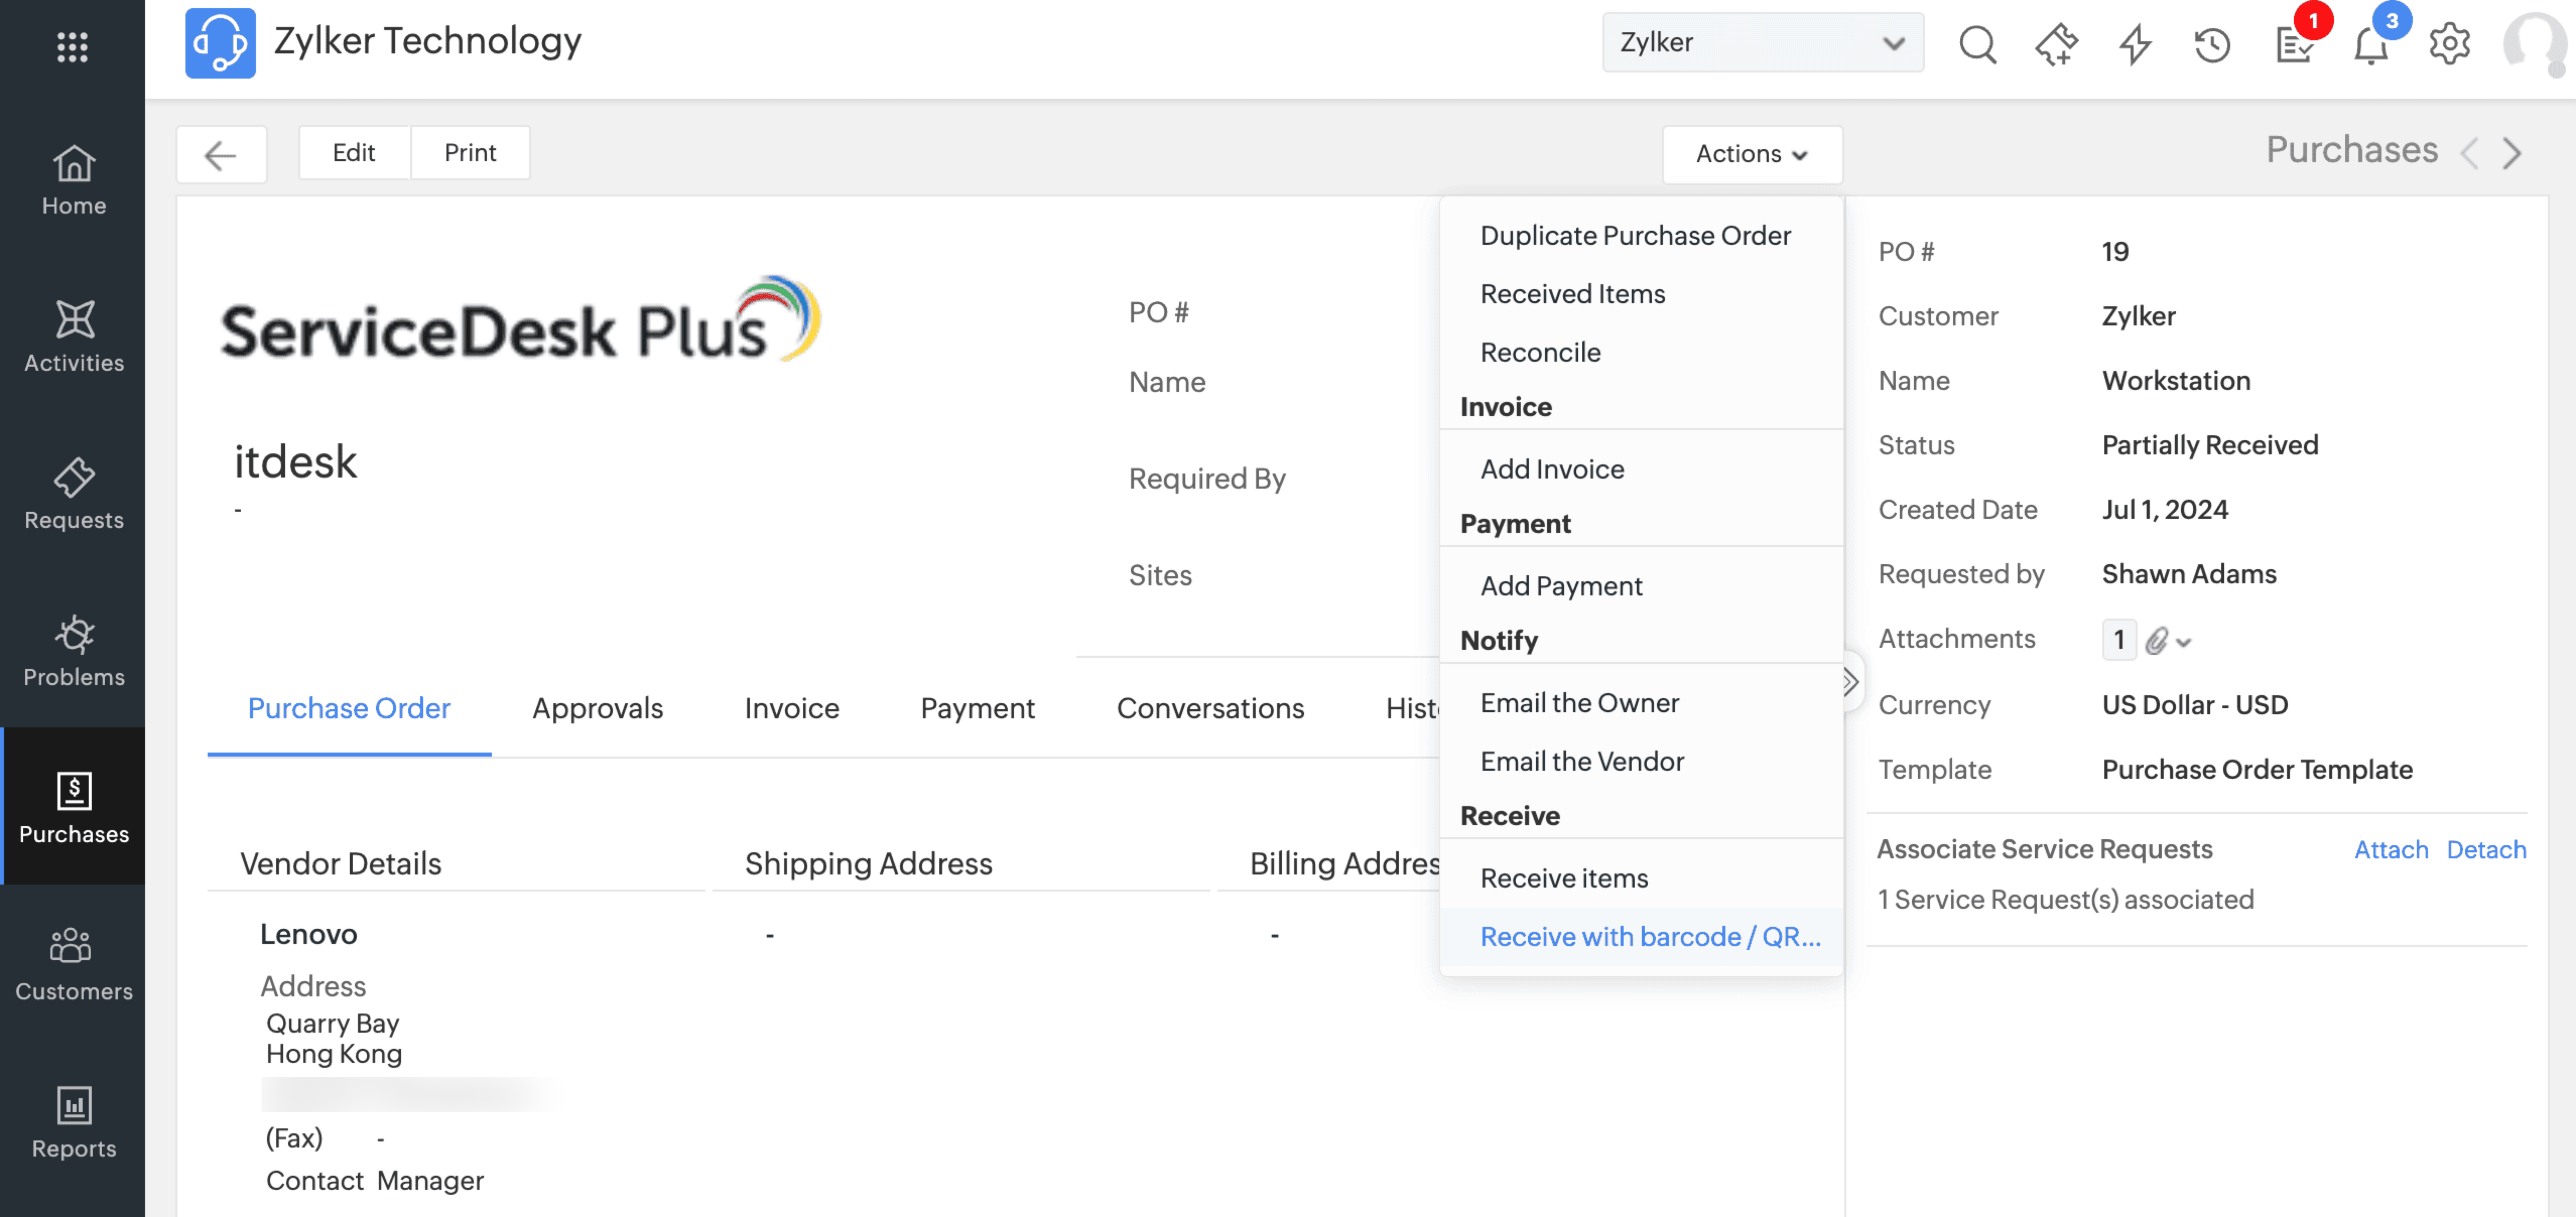Select Receive with barcode / QR option
This screenshot has width=2576, height=1217.
point(1649,936)
